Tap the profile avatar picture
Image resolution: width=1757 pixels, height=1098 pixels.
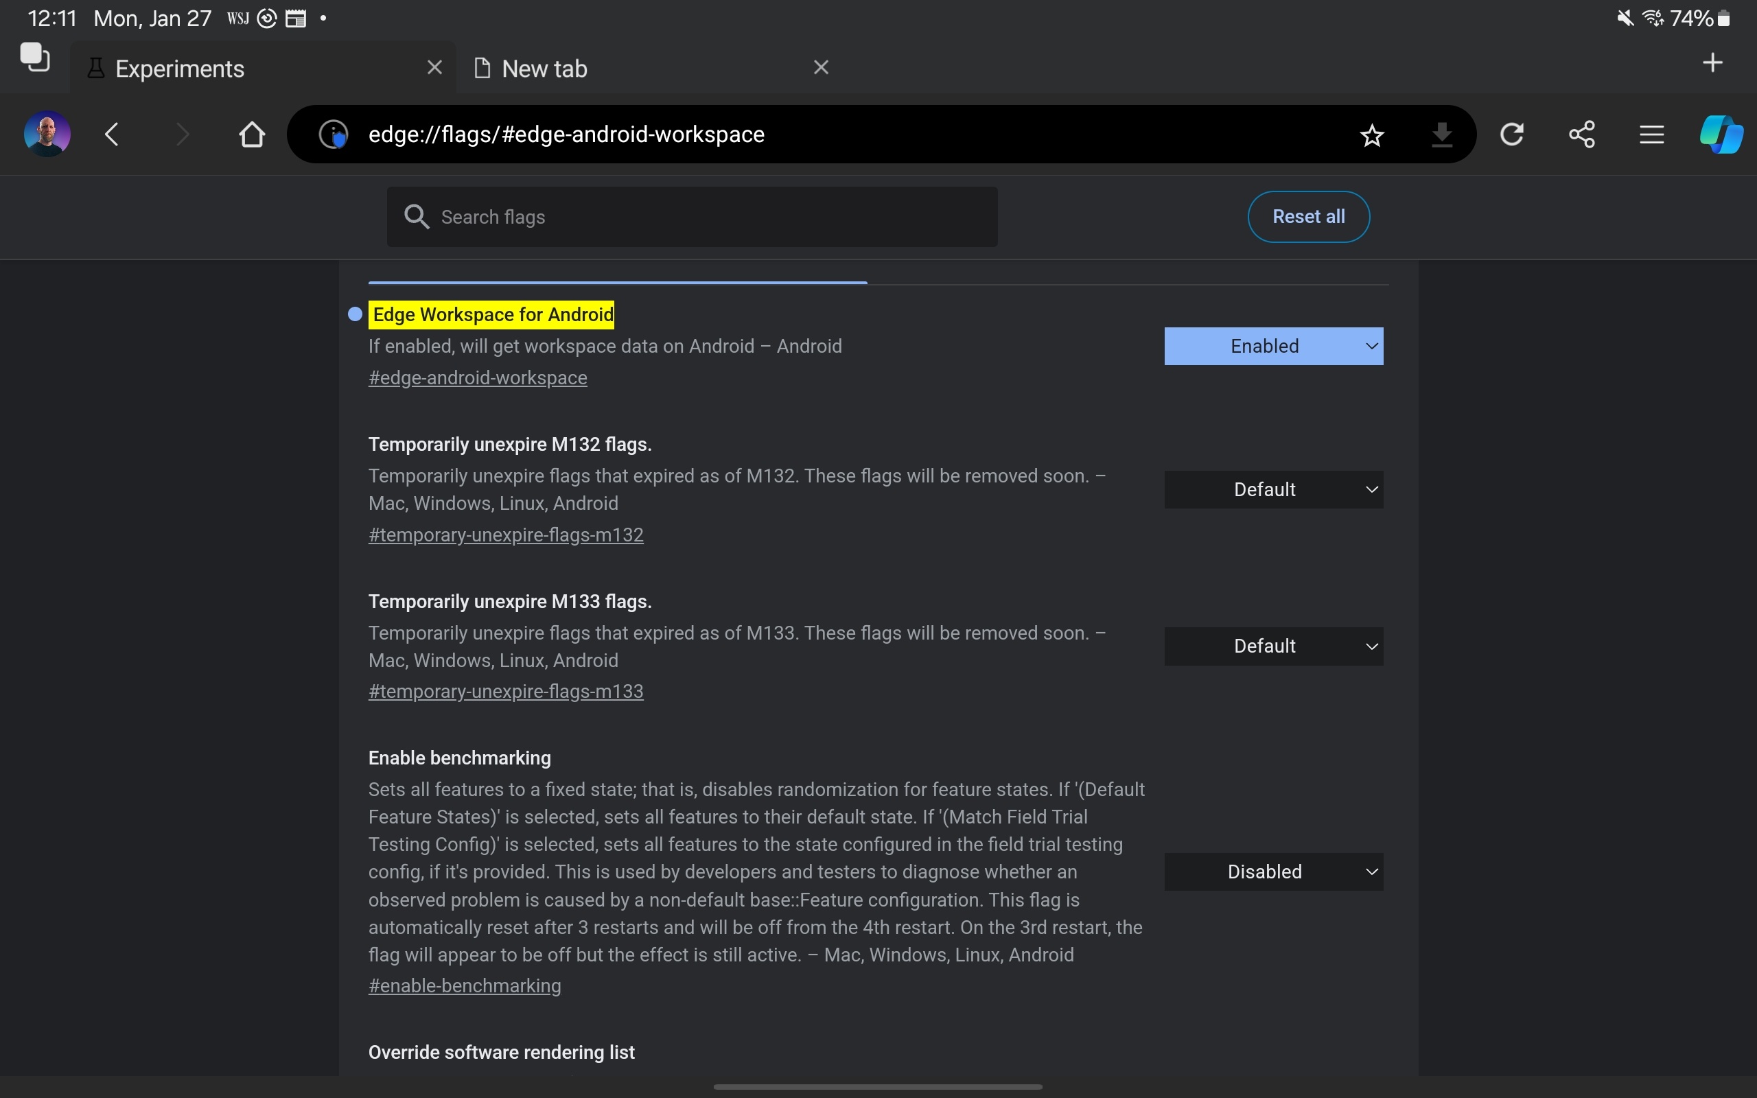click(x=47, y=135)
